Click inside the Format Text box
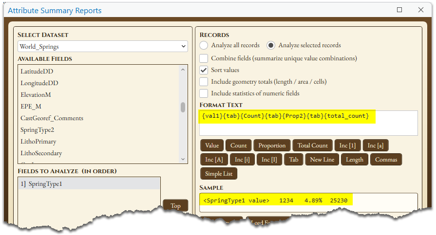The width and height of the screenshot is (436, 235). (308, 123)
